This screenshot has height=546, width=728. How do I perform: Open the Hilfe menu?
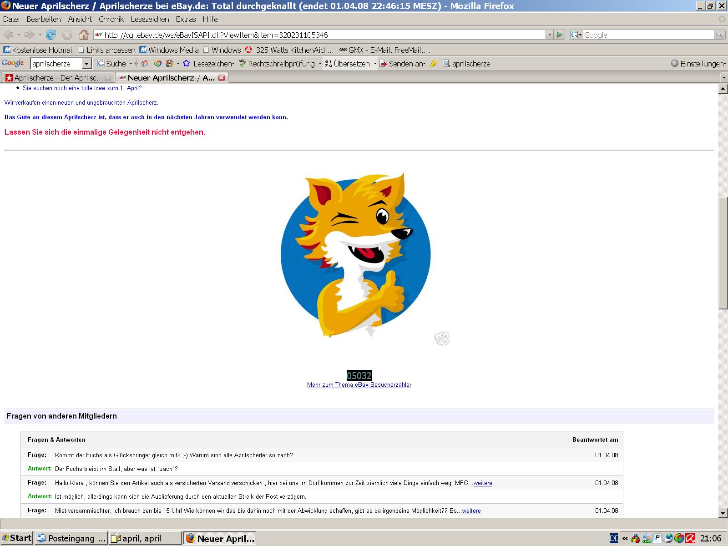coord(210,19)
